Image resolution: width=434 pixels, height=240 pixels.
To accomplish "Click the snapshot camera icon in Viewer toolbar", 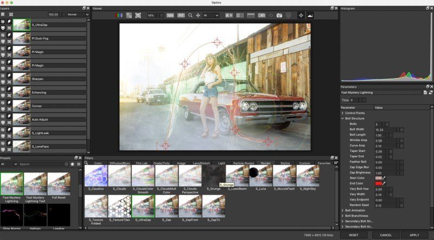I will (279, 16).
